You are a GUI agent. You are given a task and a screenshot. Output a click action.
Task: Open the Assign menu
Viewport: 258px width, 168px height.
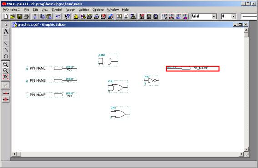click(71, 10)
